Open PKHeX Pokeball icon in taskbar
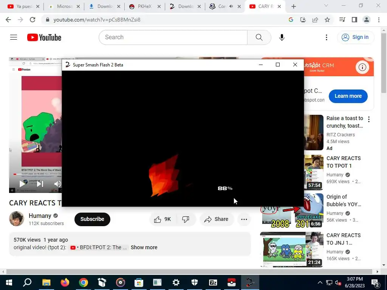Image resolution: width=387 pixels, height=290 pixels. tap(232, 282)
